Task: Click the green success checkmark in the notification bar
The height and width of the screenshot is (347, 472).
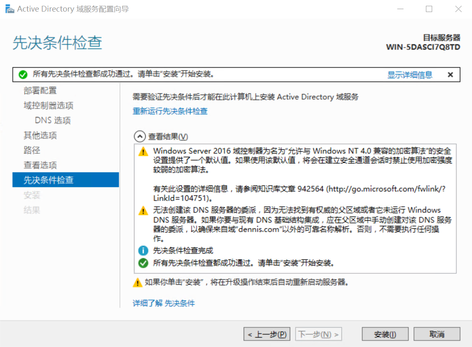Action: coord(23,74)
